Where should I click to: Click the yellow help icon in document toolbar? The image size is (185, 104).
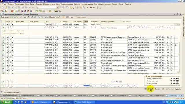click(63, 17)
